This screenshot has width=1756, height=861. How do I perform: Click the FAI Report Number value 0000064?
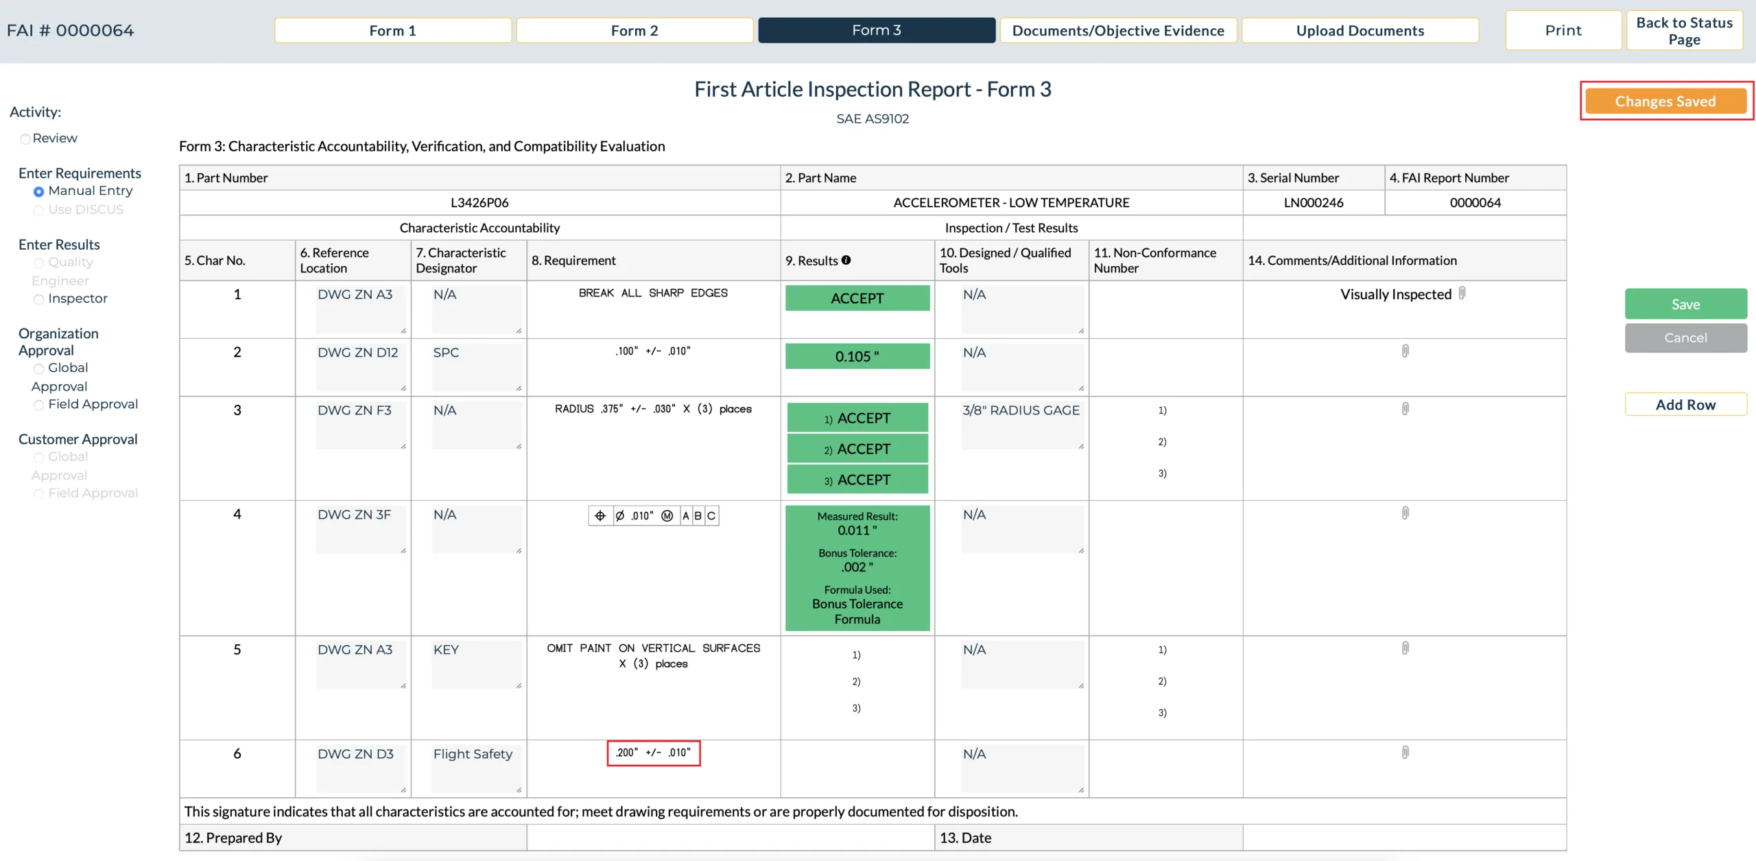point(1475,202)
